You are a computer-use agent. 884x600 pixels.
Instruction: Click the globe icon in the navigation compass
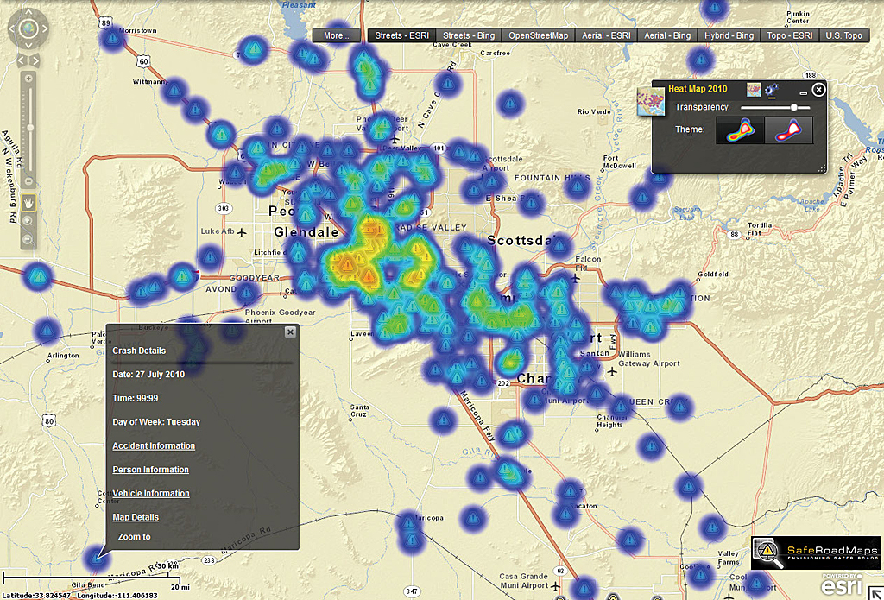[x=28, y=28]
